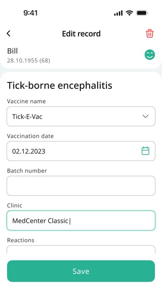Open the Tick-E-Vac vaccine dropdown
Screen dimensions: 162x289
pos(81,116)
